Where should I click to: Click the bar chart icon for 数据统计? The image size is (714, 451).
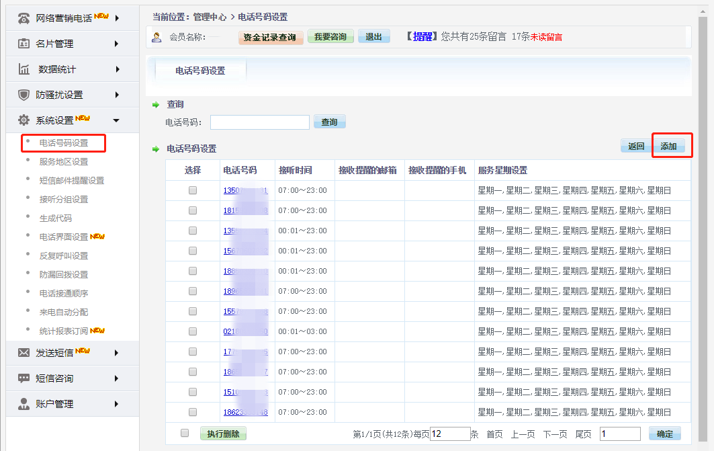(24, 69)
